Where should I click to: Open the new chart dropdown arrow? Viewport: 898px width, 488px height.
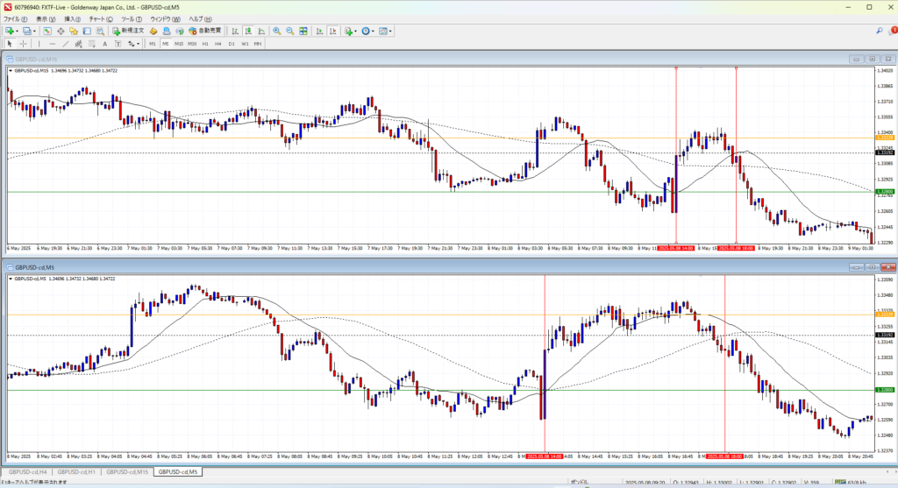click(x=18, y=31)
